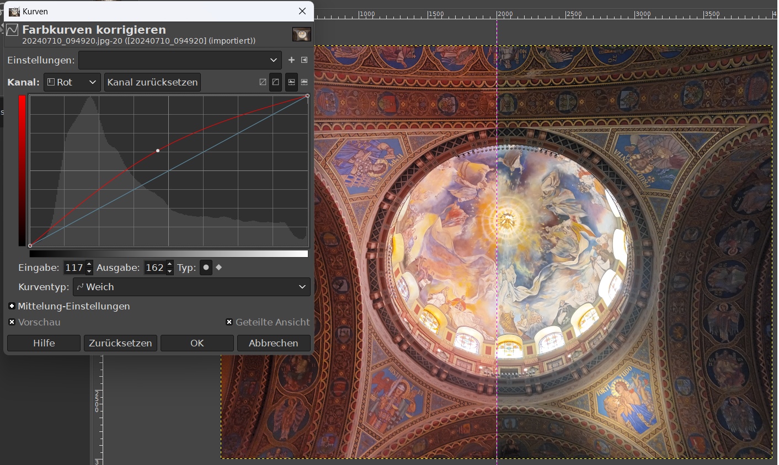
Task: Click the Hilfe button
Action: click(x=44, y=343)
